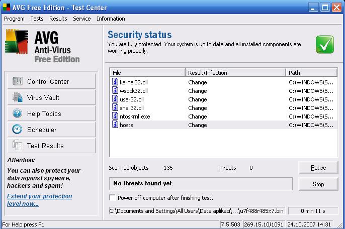Image resolution: width=345 pixels, height=229 pixels.
Task: Pause the running scan
Action: [318, 168]
